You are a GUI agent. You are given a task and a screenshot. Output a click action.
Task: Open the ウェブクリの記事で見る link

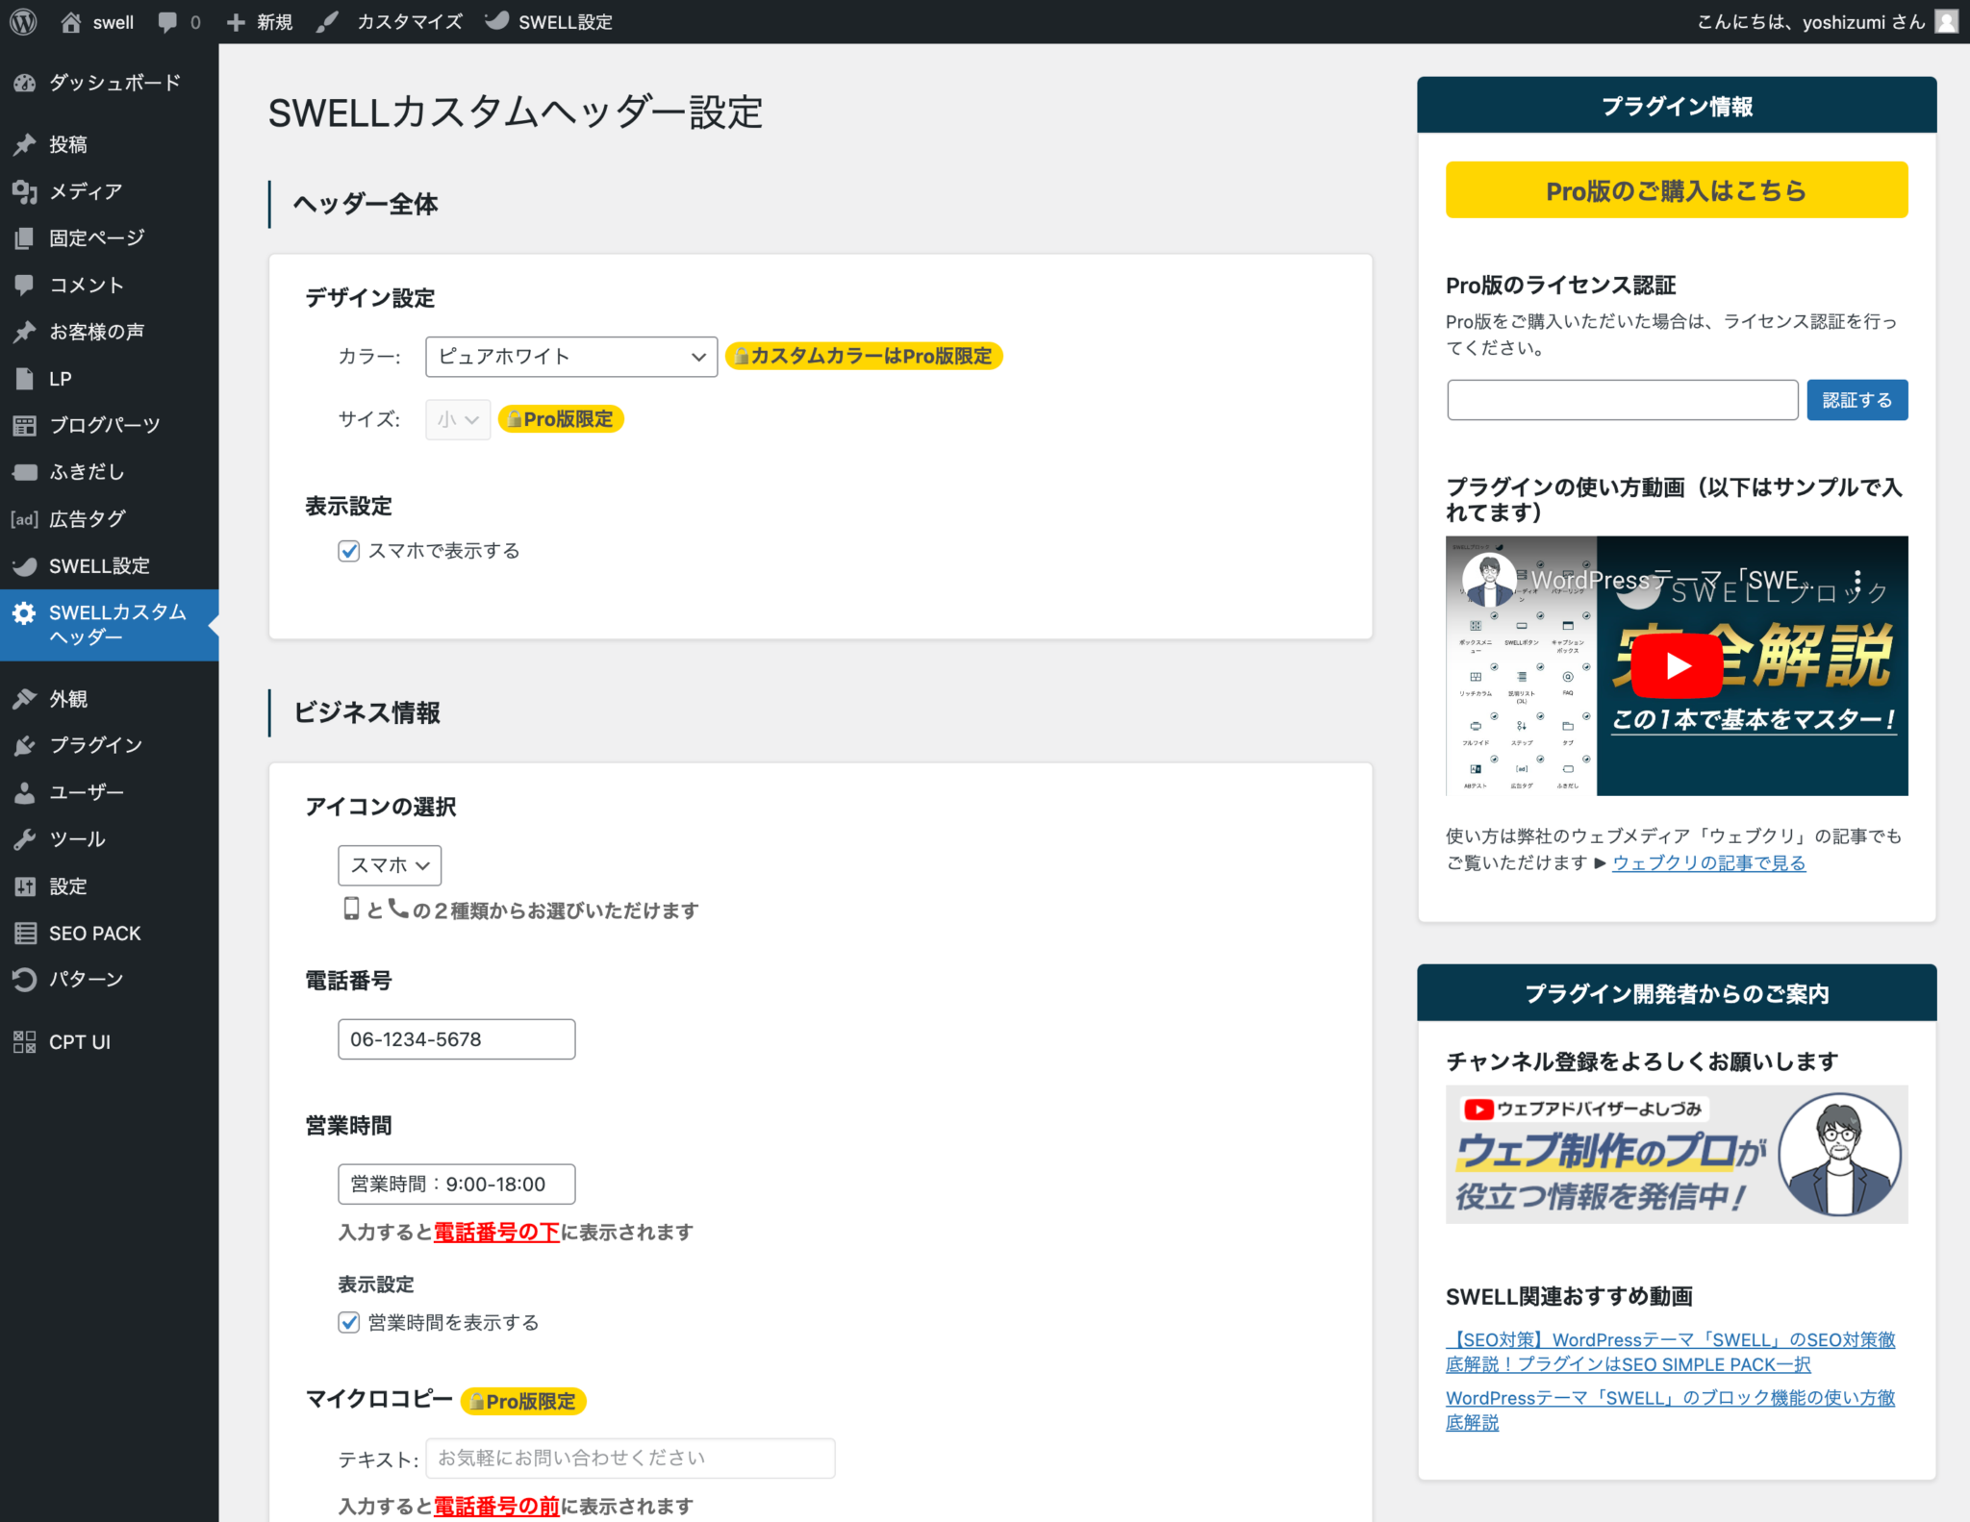1709,862
